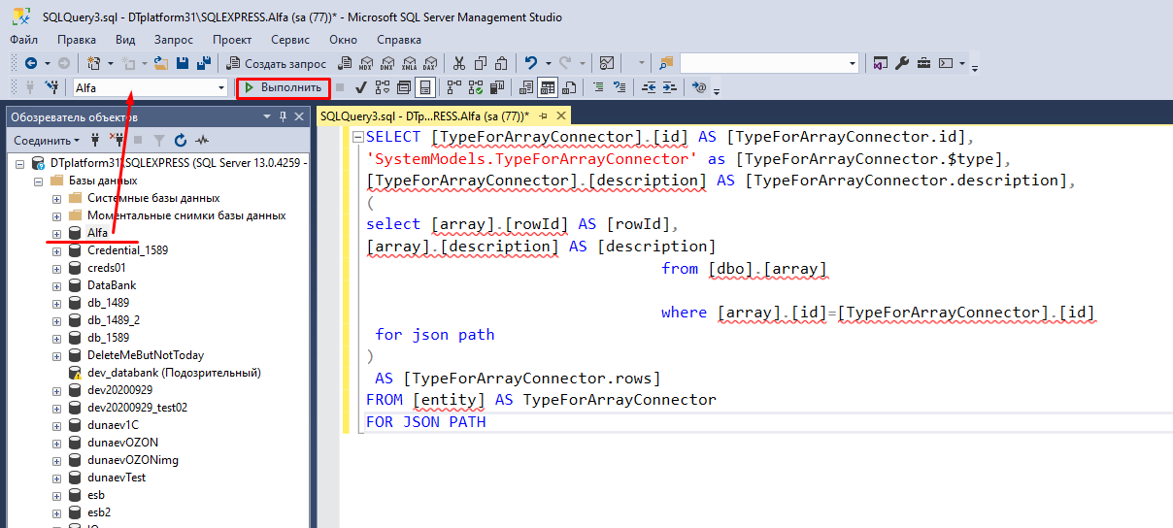Toggle results to grid output mode
The height and width of the screenshot is (528, 1173).
pyautogui.click(x=548, y=87)
